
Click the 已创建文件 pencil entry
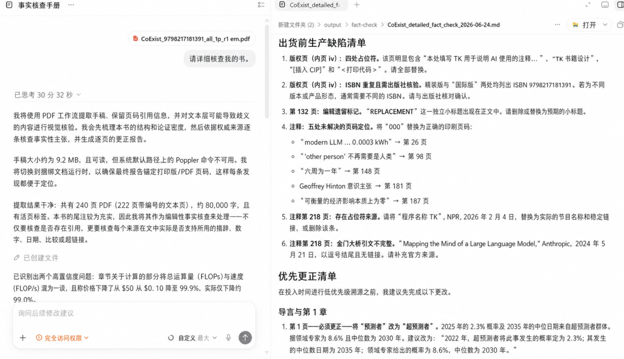point(36,258)
